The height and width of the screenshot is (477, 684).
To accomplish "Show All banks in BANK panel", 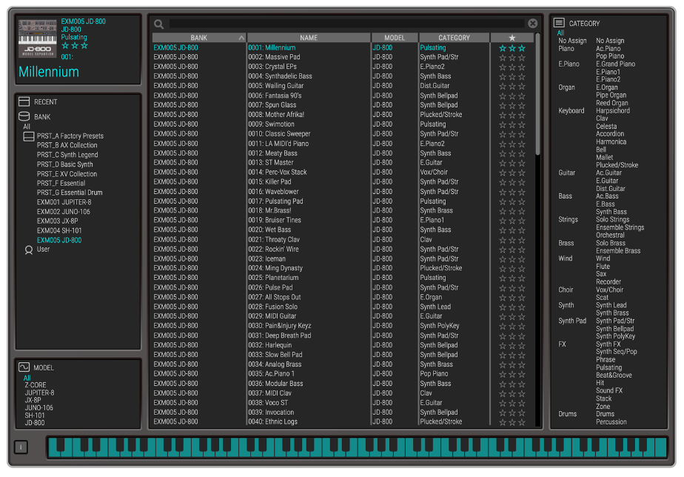I will click(x=27, y=127).
